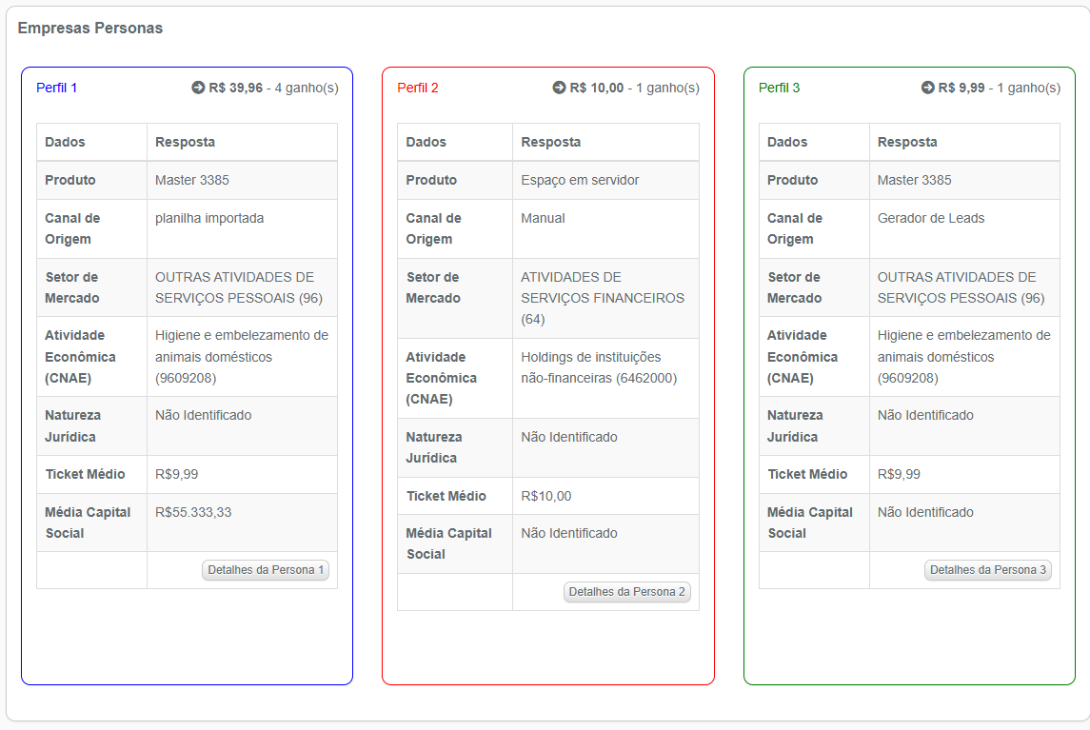
Task: Click ATIVIDADES DE SERVIÇOS FINANCEIROS sector cell
Action: [602, 298]
